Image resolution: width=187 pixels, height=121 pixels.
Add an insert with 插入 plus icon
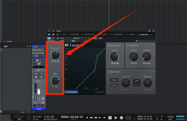[44, 47]
